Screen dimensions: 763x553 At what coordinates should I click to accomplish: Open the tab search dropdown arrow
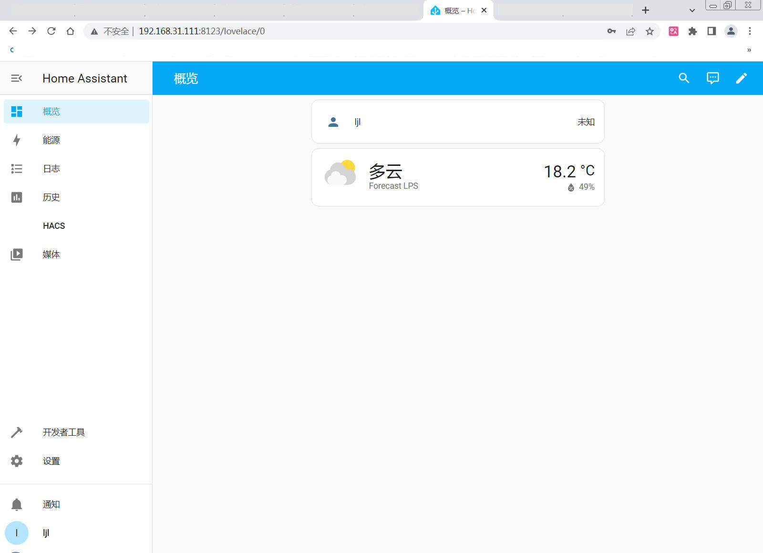(692, 10)
